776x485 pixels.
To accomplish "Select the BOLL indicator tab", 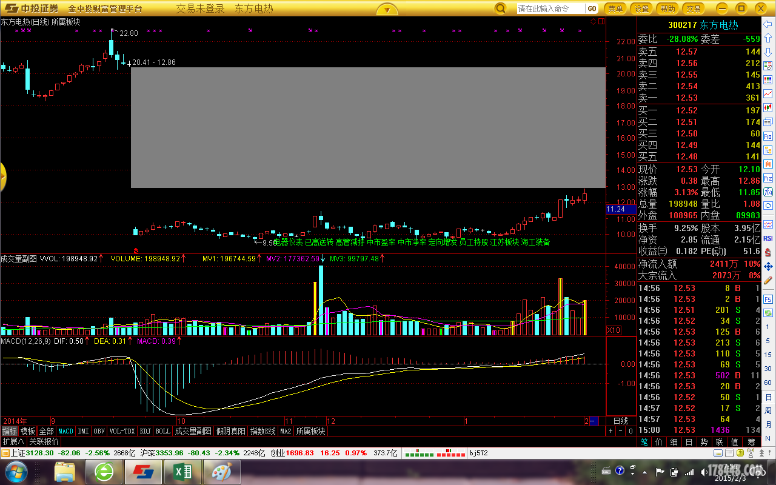I will tap(162, 431).
